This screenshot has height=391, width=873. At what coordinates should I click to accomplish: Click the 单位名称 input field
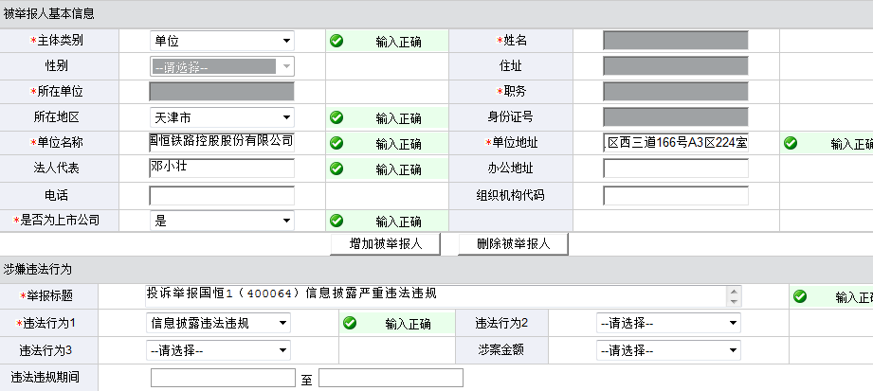[x=222, y=142]
